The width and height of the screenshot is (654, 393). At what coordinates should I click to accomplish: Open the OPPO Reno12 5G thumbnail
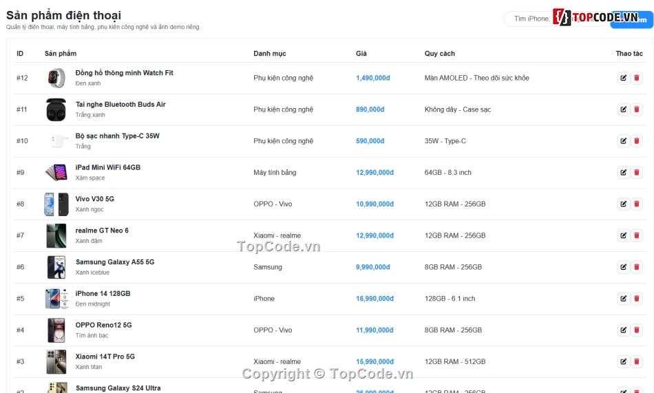point(56,330)
